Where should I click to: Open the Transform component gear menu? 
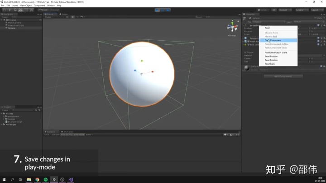[324, 25]
